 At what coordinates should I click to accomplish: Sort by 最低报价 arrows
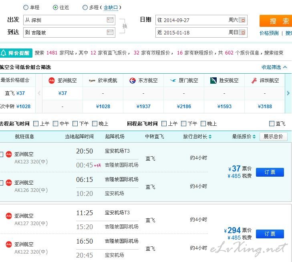coord(254,137)
